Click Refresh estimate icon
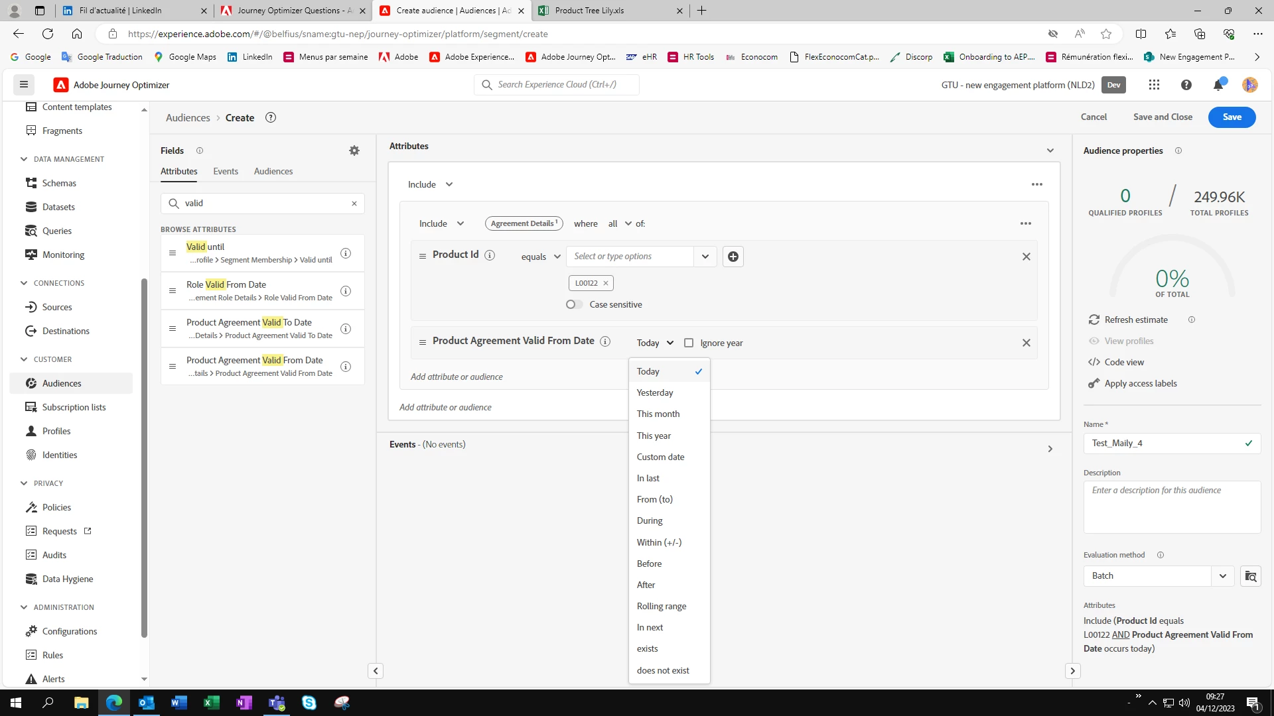 pyautogui.click(x=1094, y=320)
